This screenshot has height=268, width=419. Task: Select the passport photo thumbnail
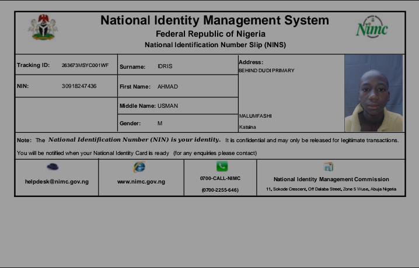(373, 93)
